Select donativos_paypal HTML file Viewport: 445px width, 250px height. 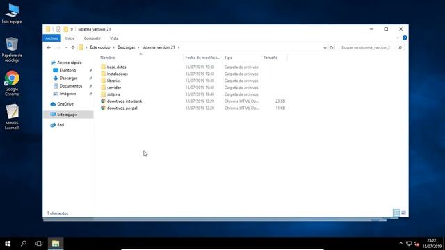pos(122,108)
